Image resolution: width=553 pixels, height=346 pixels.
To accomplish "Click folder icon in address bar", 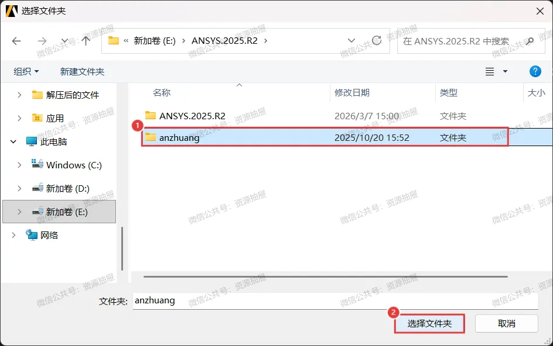I will (113, 40).
